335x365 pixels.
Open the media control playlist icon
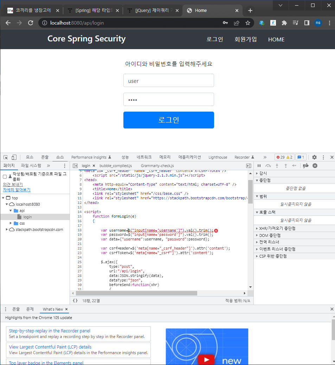pyautogui.click(x=295, y=23)
